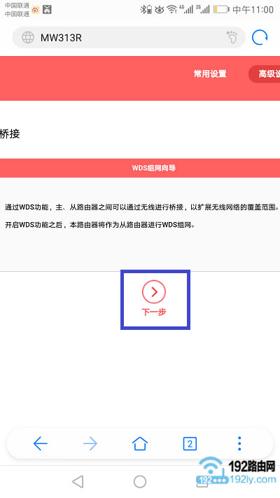Go forward with the right arrow icon

(x=90, y=443)
